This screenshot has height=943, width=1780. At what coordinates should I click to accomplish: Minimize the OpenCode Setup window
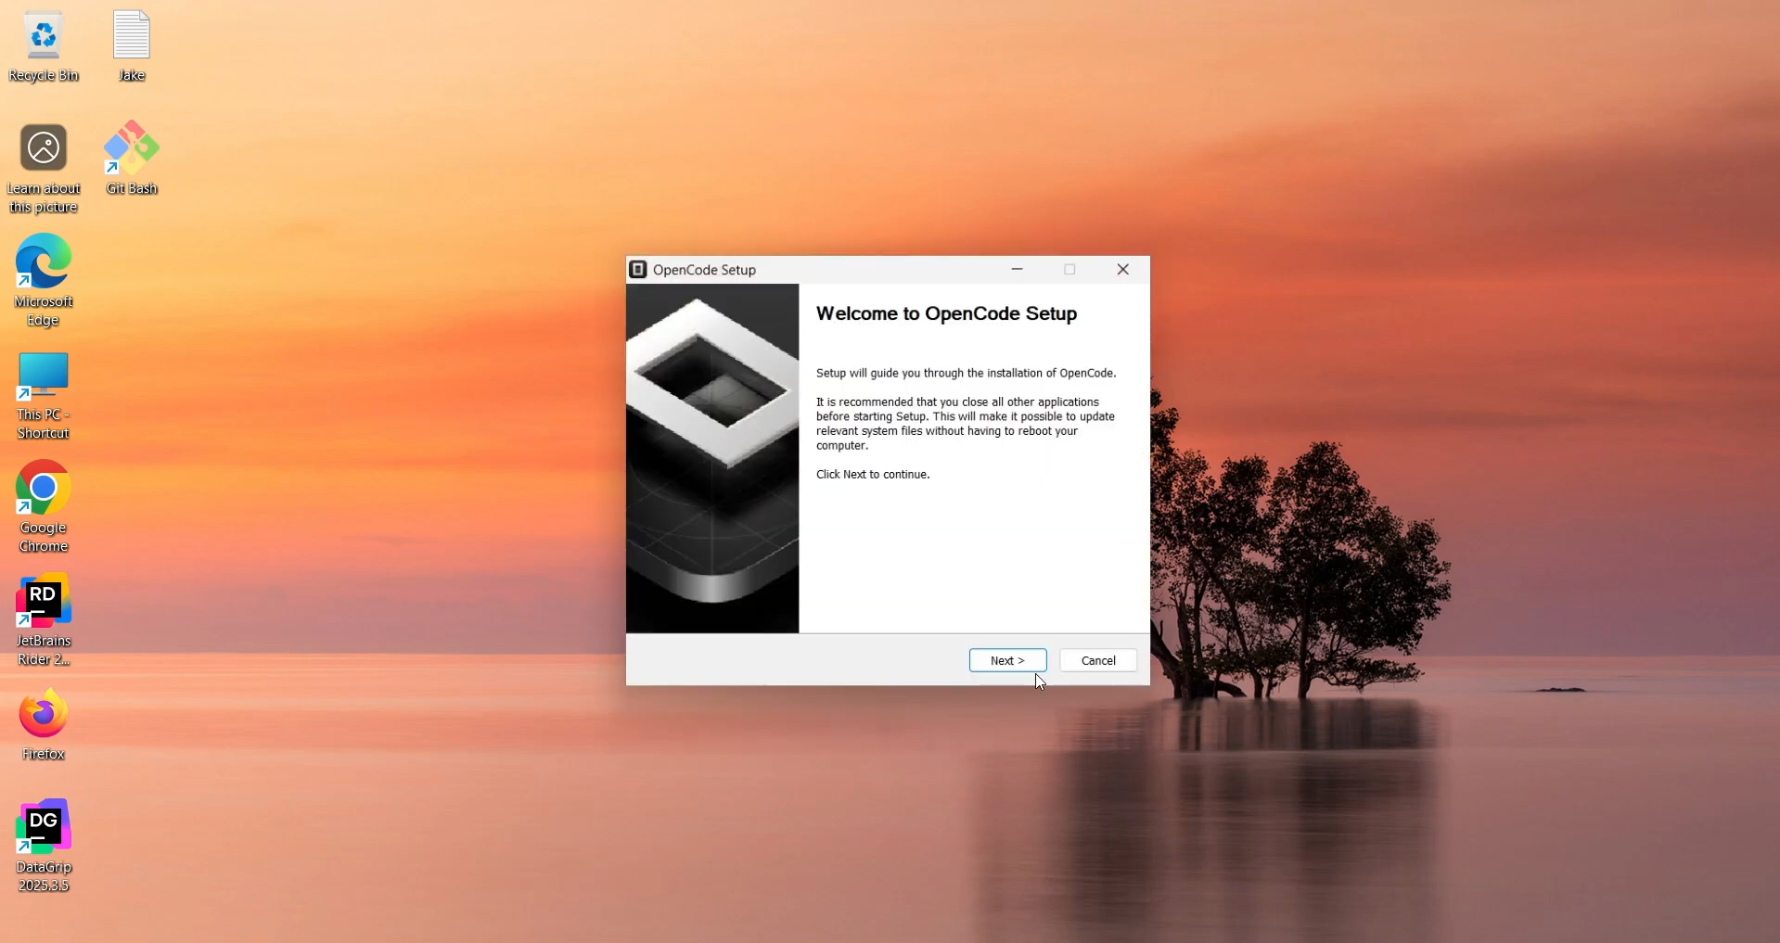tap(1017, 270)
